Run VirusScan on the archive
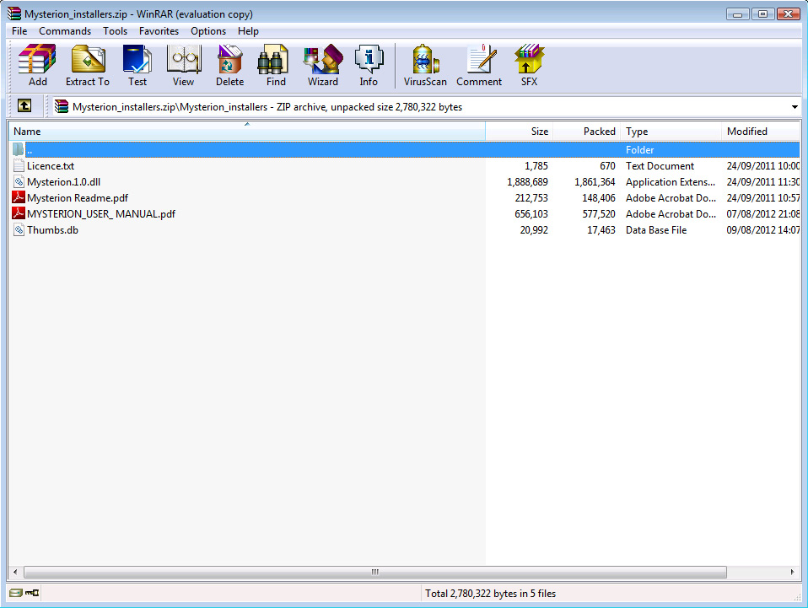This screenshot has height=608, width=808. point(425,66)
